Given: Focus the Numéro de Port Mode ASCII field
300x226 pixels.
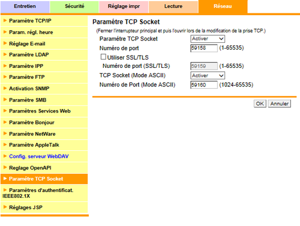Looking at the screenshot, I should pyautogui.click(x=204, y=85).
